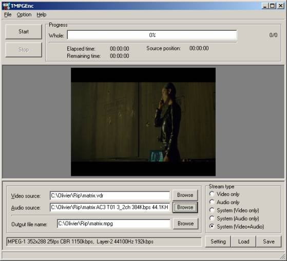The image size is (287, 261).
Task: Select System (Video only) stream type
Action: tap(234, 210)
